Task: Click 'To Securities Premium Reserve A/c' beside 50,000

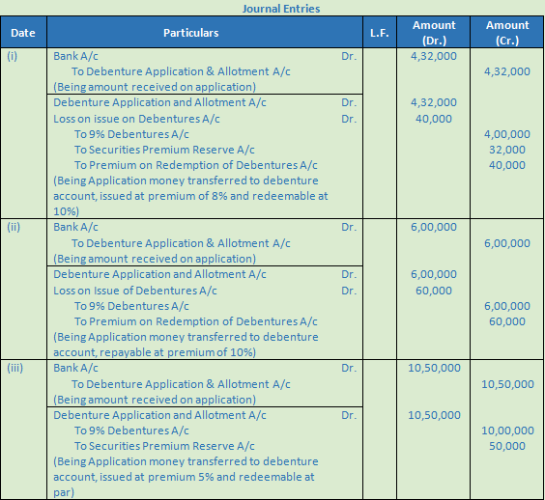Action: 164,446
